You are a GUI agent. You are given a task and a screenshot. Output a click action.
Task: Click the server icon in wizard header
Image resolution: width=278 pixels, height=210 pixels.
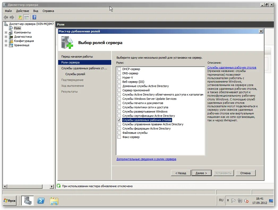tap(67, 42)
